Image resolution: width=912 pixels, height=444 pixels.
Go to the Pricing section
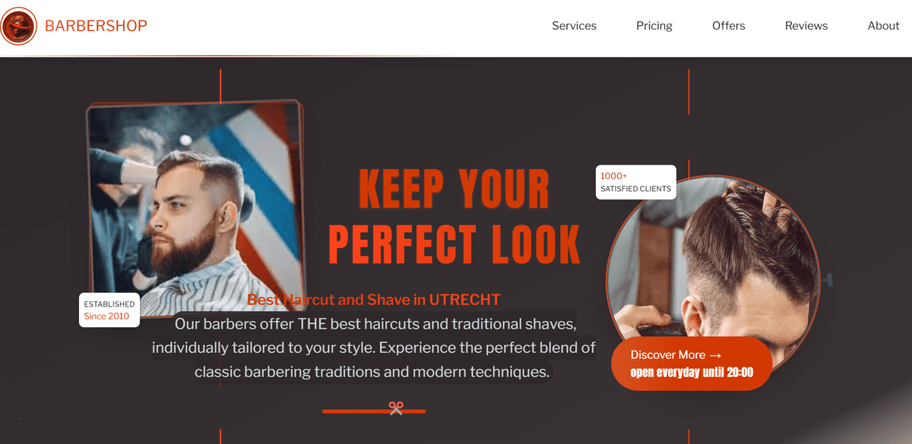coord(654,26)
